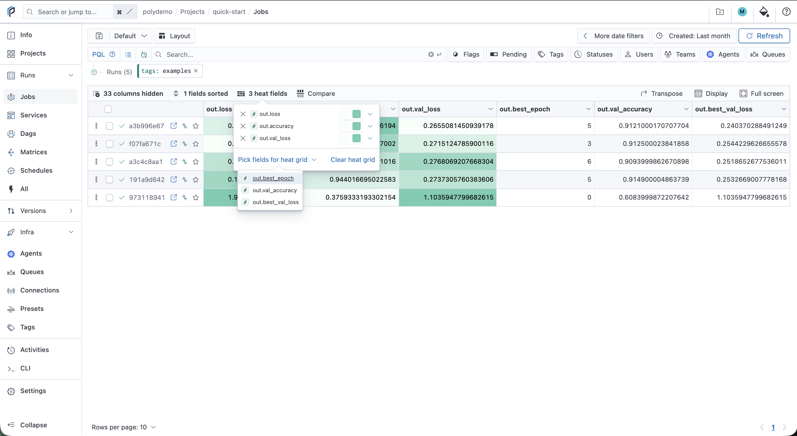The height and width of the screenshot is (436, 797).
Task: Go to Jobs in the sidebar
Action: [x=41, y=97]
